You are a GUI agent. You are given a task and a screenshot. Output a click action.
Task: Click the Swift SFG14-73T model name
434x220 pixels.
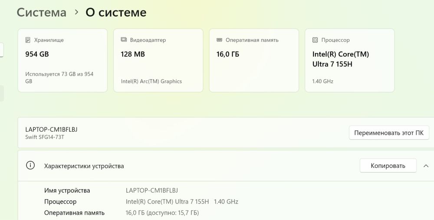[48, 137]
